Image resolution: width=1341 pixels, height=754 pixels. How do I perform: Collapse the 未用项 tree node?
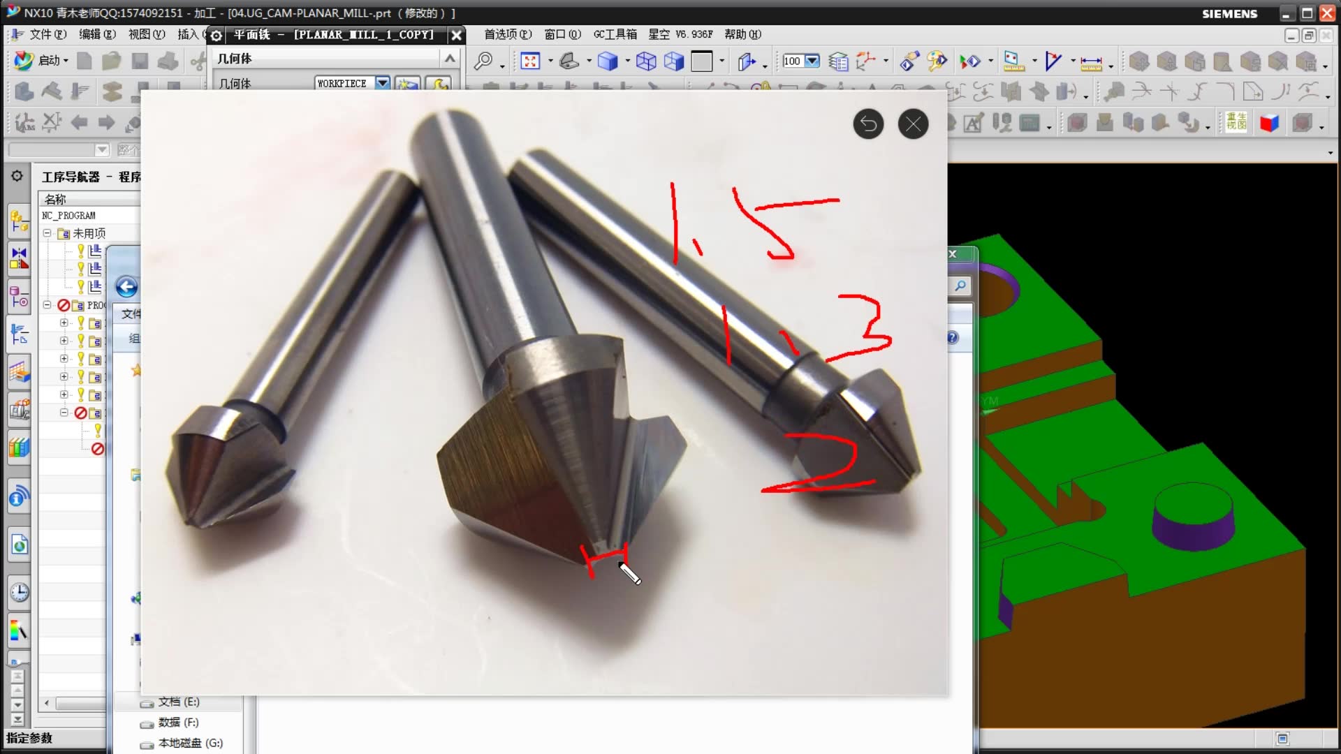click(x=47, y=233)
